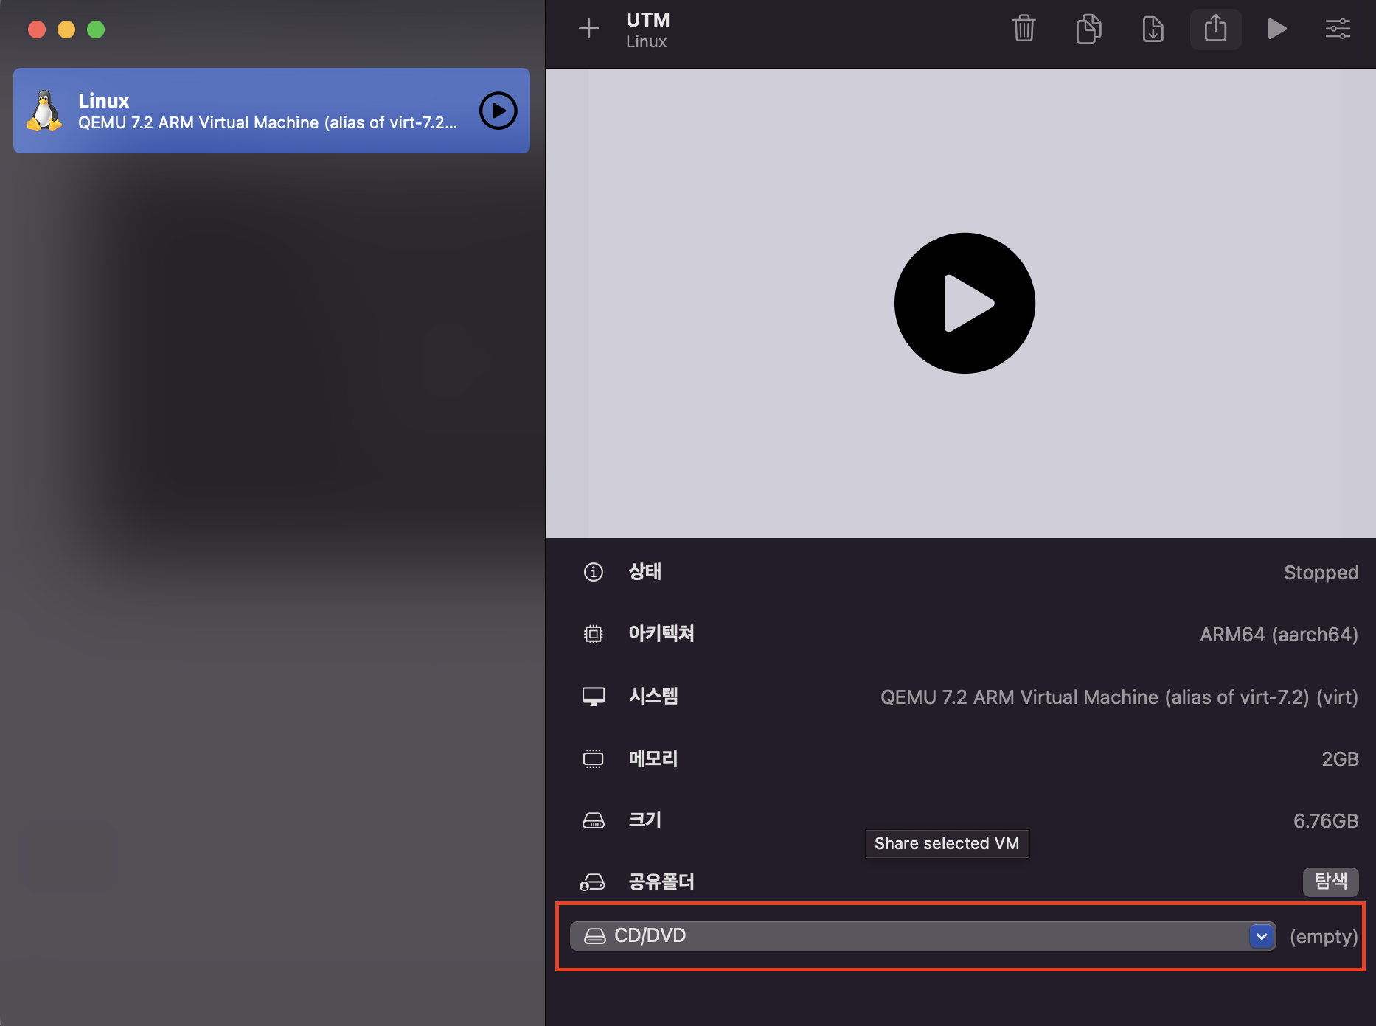This screenshot has height=1026, width=1376.
Task: Click the 탐색 browse button for shared folder
Action: pos(1330,881)
